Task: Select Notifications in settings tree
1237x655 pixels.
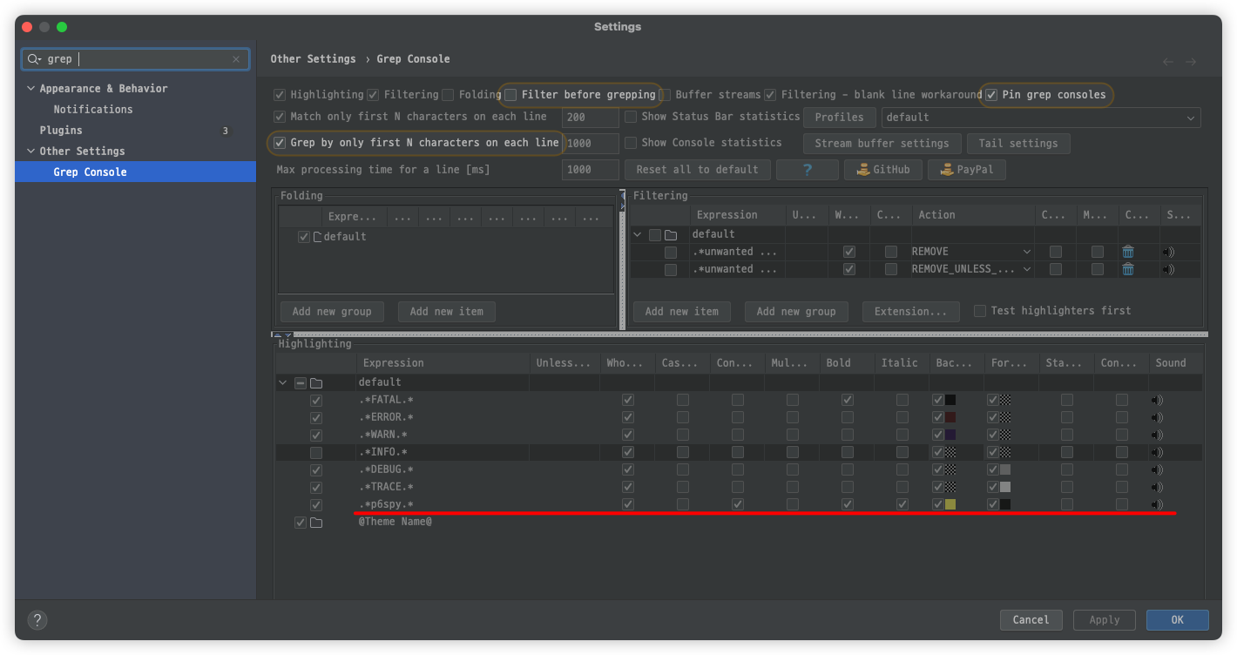Action: [x=93, y=110]
